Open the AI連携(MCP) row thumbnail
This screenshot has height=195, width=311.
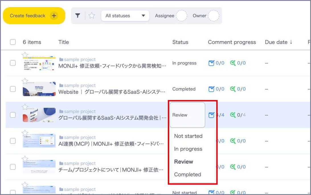pyautogui.click(x=39, y=141)
